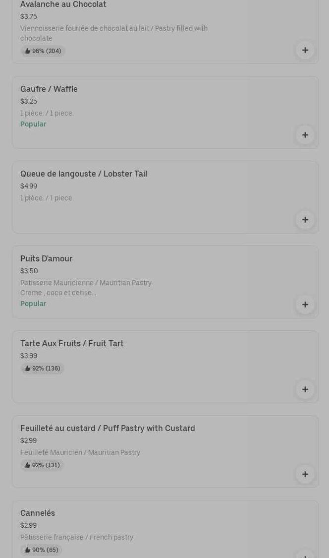Add Avalanche au Chocolat with plus icon
The width and height of the screenshot is (329, 558).
pyautogui.click(x=305, y=50)
